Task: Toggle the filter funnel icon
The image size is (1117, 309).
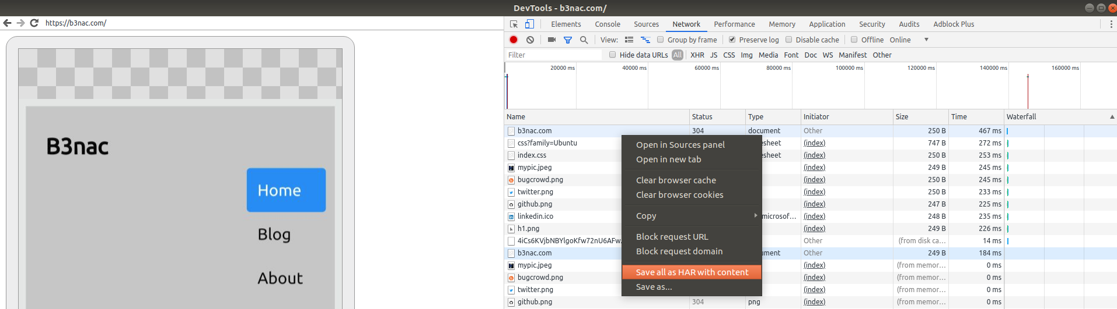Action: click(568, 40)
